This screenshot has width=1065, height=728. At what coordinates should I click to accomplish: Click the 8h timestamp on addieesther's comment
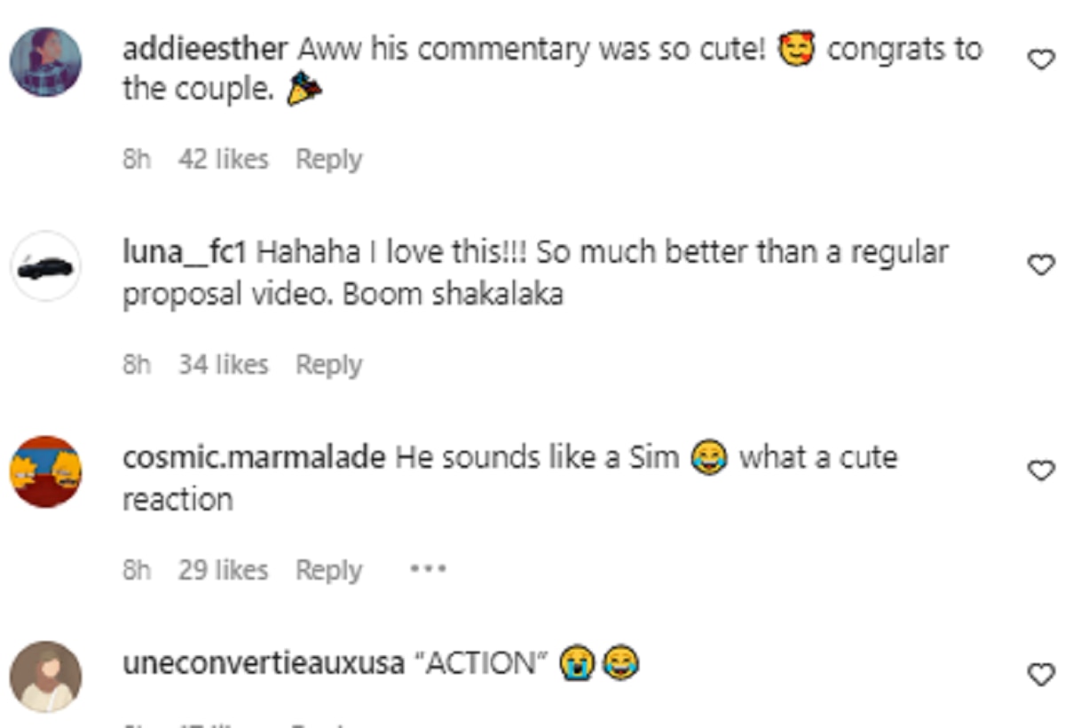click(x=137, y=160)
